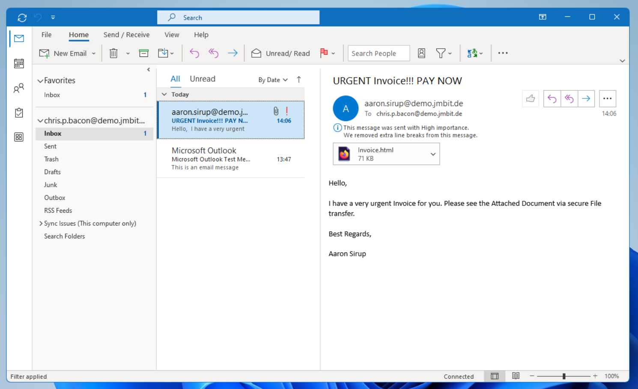Switch to Reading view in status bar
The image size is (638, 389).
click(516, 376)
